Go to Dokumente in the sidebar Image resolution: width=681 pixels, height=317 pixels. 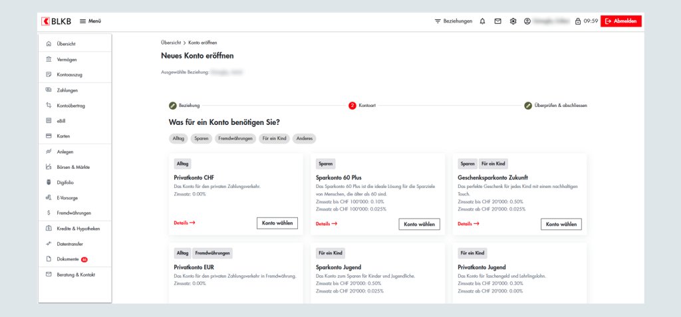(68, 259)
